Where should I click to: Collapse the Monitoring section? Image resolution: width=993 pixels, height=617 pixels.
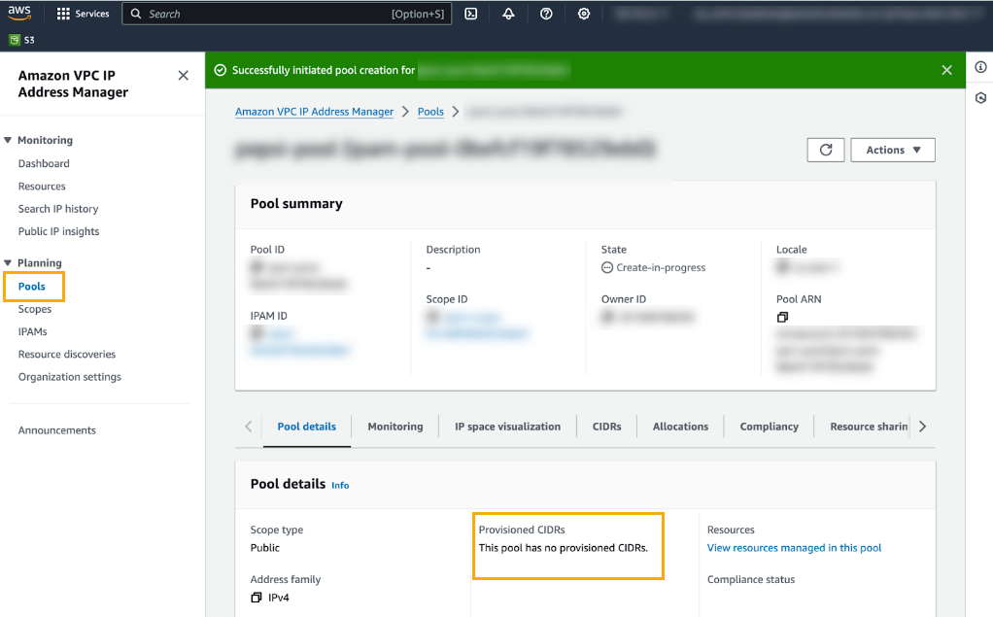[8, 140]
